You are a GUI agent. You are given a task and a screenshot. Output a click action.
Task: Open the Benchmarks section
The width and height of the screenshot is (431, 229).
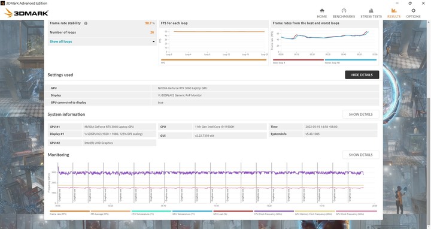point(344,13)
